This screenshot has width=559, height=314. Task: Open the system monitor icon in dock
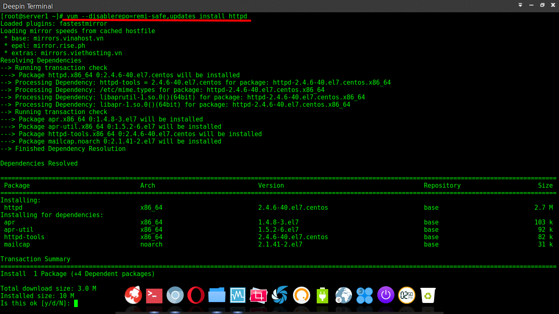(x=238, y=295)
